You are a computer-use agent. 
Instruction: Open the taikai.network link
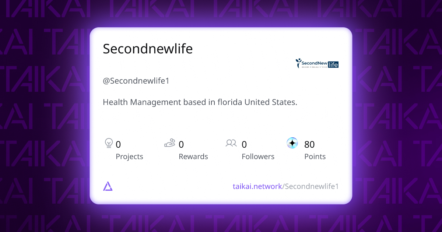coord(257,186)
